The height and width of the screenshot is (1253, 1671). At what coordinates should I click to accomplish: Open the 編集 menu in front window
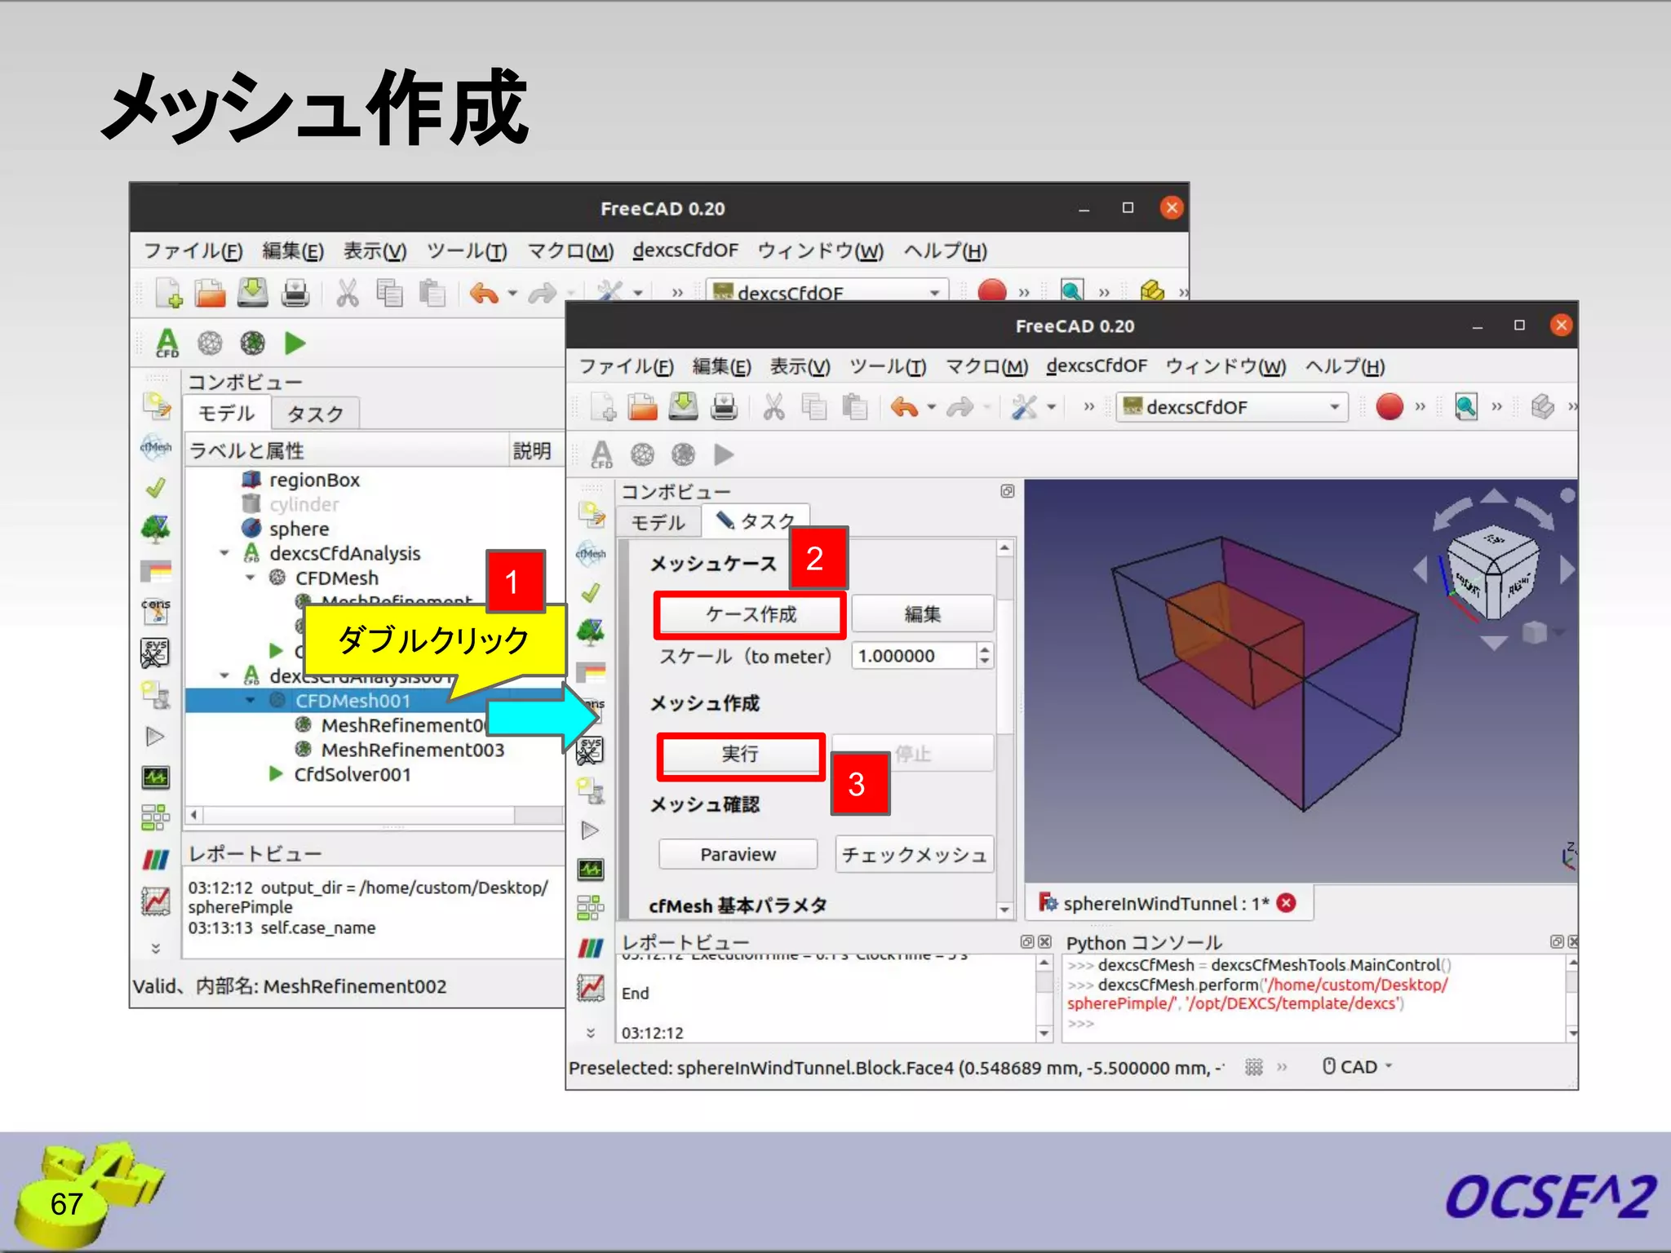pyautogui.click(x=721, y=366)
